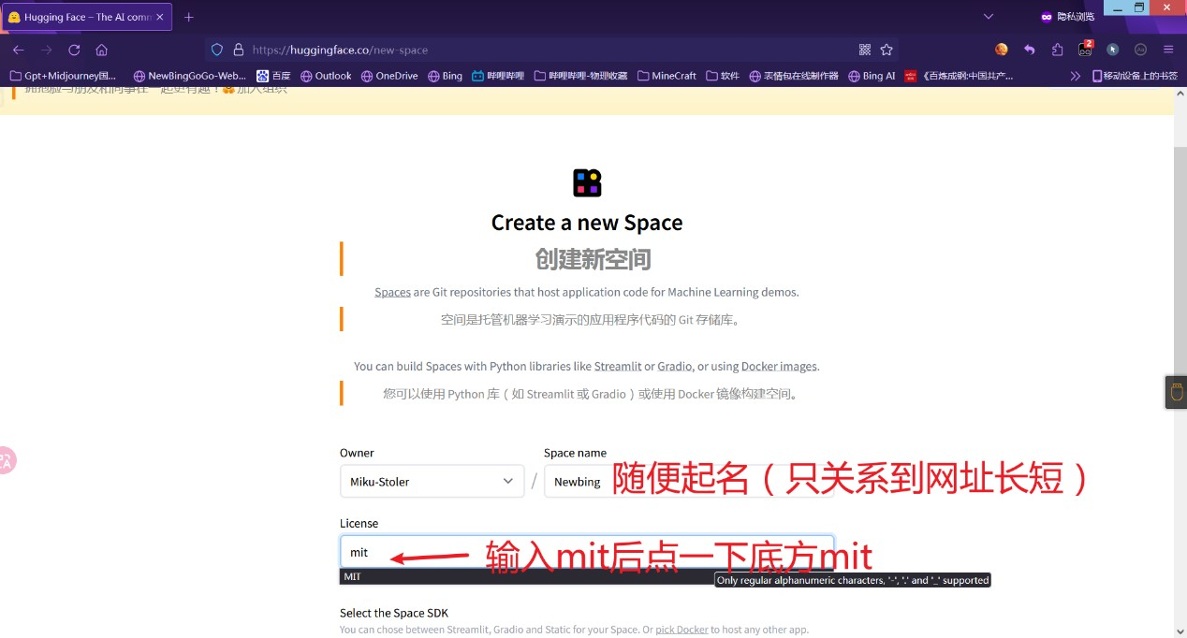Close the Hugging Face tab
Image resolution: width=1187 pixels, height=638 pixels.
coord(161,17)
